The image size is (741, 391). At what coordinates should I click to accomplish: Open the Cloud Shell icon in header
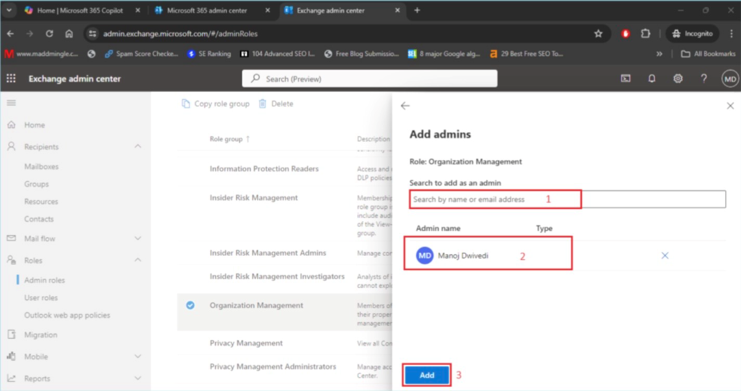(x=626, y=79)
